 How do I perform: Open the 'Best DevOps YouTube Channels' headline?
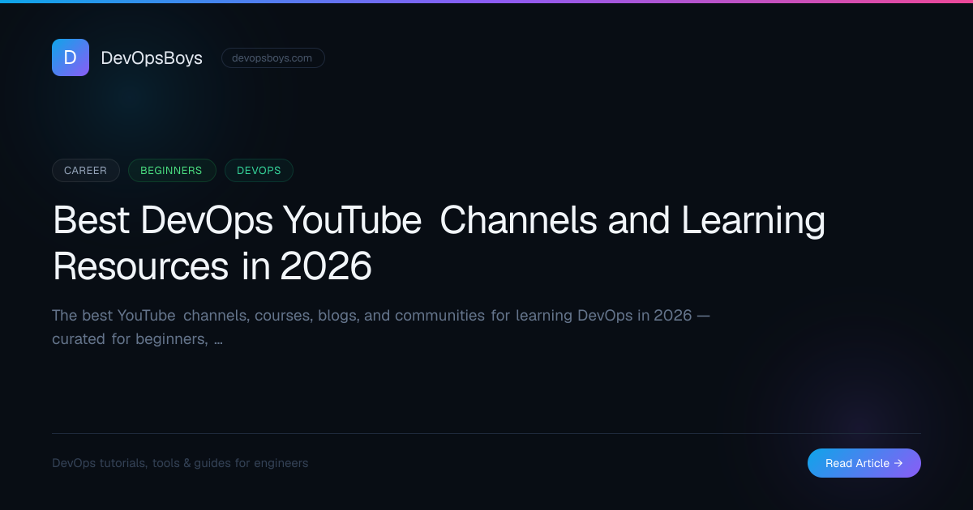[x=439, y=243]
